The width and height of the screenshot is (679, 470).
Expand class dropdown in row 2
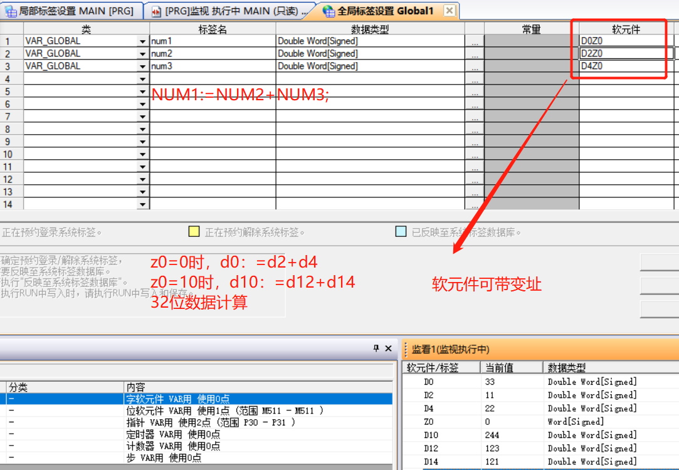pos(142,54)
